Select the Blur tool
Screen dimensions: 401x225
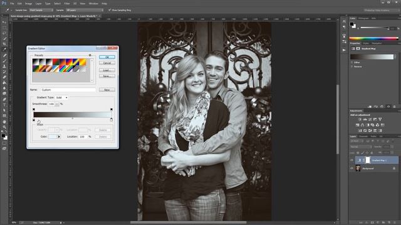4,88
